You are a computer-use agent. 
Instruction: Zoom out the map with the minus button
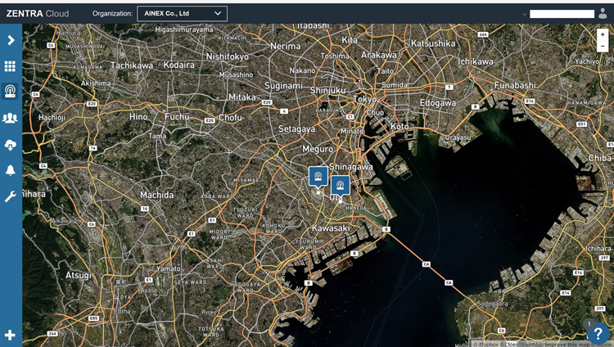603,46
